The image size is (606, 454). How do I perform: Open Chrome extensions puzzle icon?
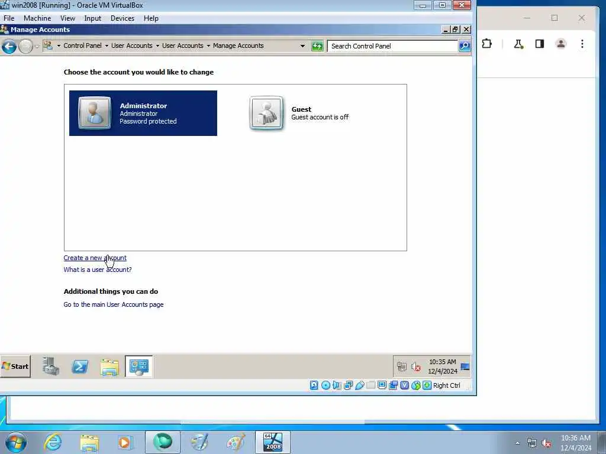pos(487,44)
